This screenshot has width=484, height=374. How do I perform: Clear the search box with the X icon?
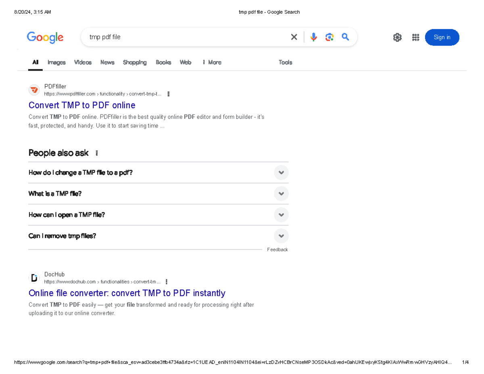tap(294, 37)
